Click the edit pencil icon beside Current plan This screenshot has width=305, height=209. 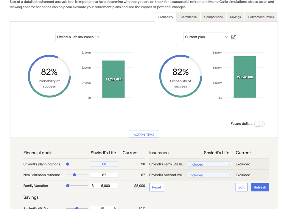[234, 37]
